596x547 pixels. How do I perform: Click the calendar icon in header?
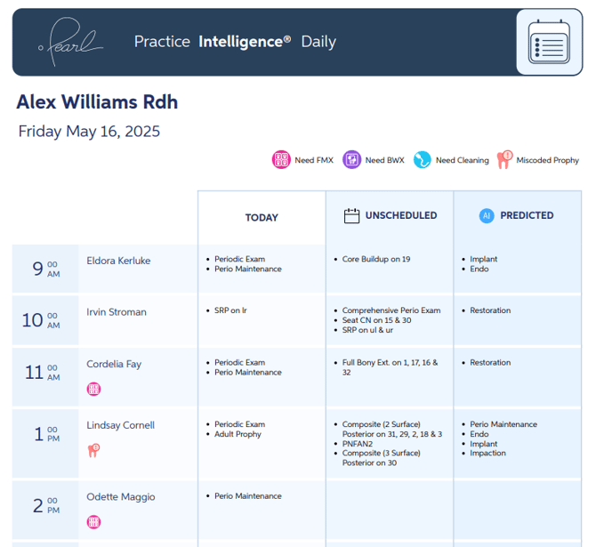[x=548, y=43]
